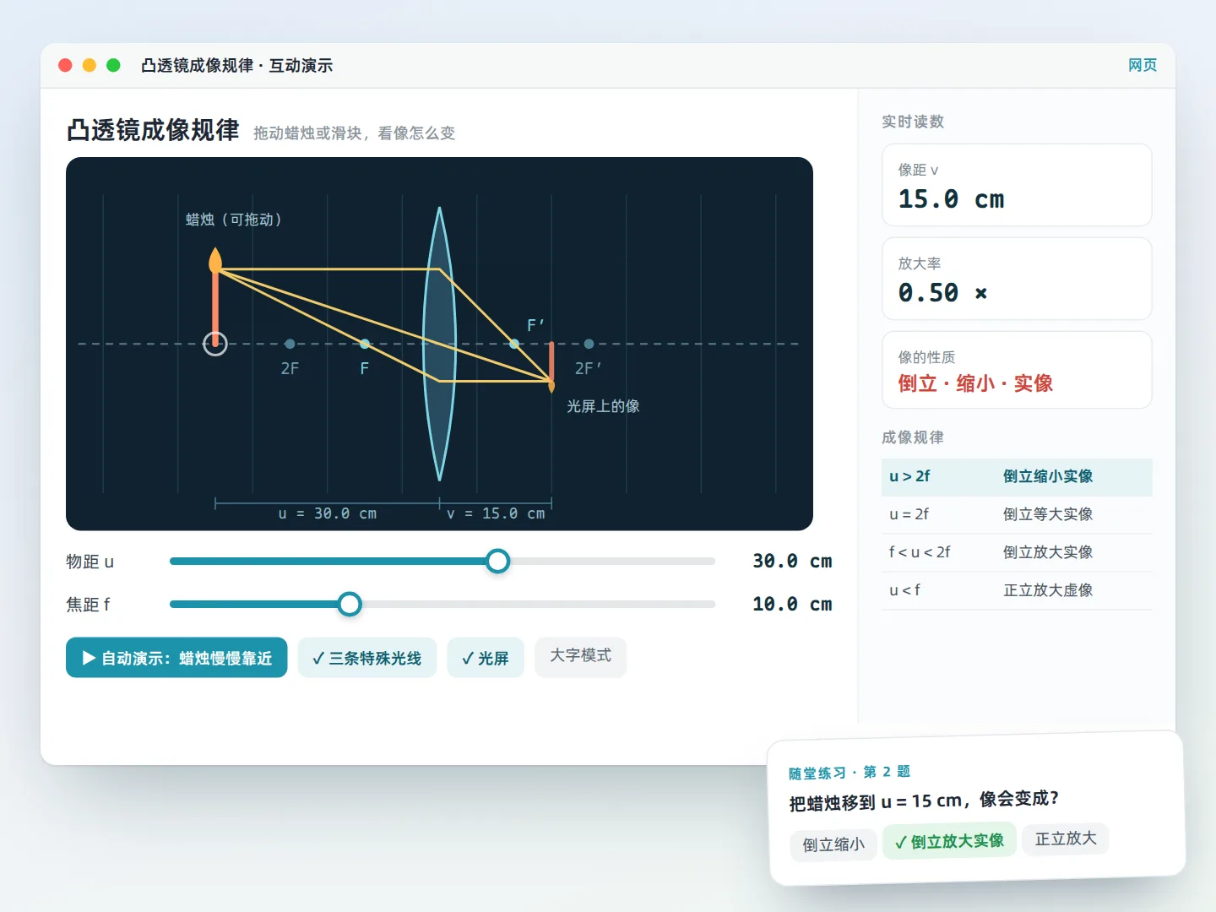Image resolution: width=1216 pixels, height=912 pixels.
Task: Click the 蜡烛（可拖动）label
Action: (234, 220)
